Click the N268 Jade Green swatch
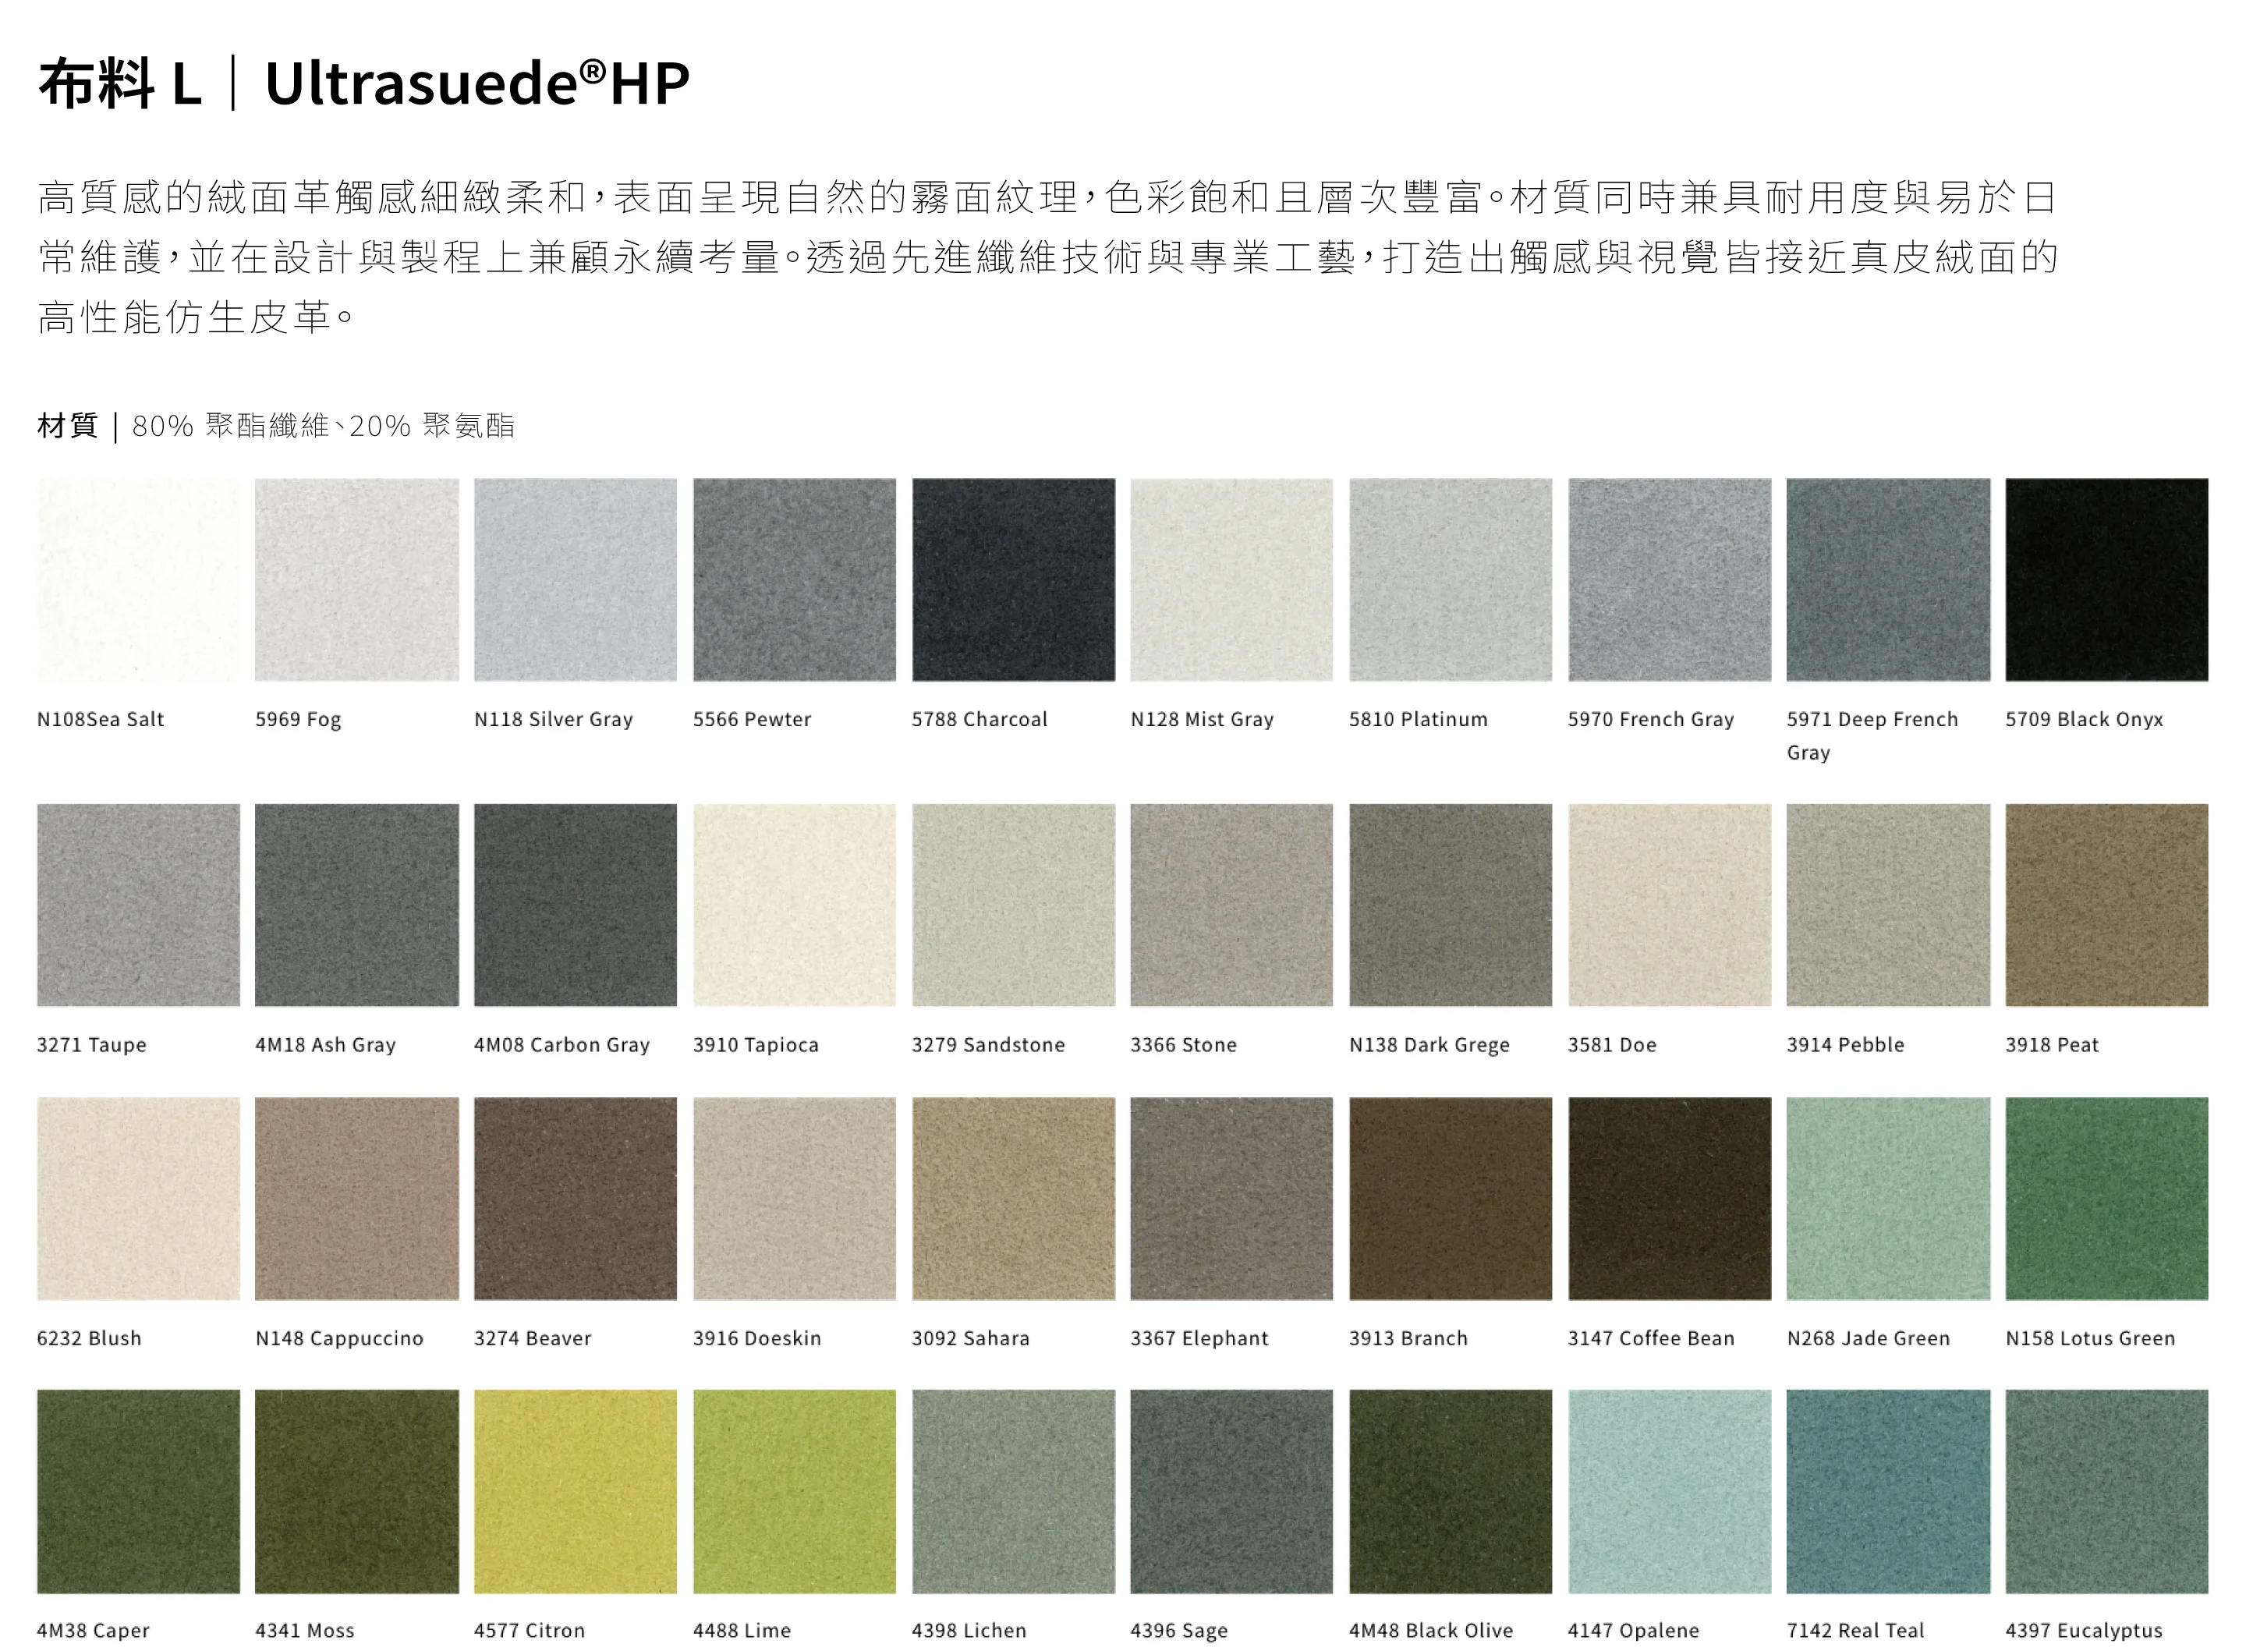The image size is (2246, 1651). [1887, 1198]
